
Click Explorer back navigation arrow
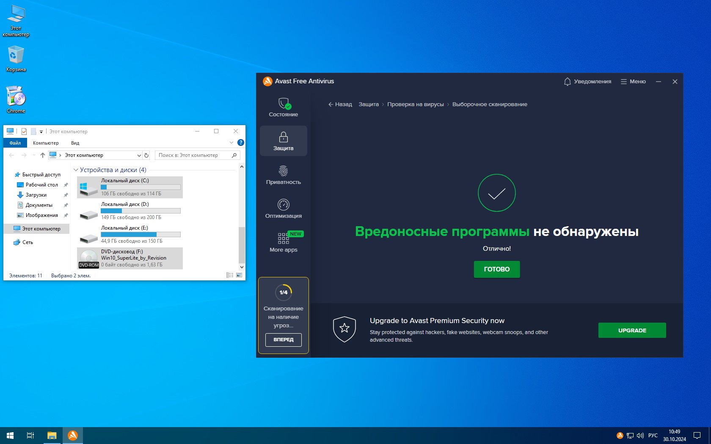pyautogui.click(x=12, y=155)
